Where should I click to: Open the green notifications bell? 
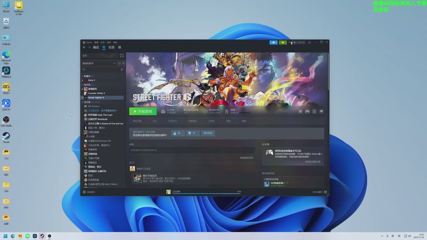coord(283,43)
